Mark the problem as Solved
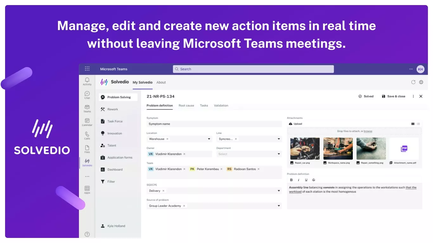The height and width of the screenshot is (243, 433). click(366, 97)
